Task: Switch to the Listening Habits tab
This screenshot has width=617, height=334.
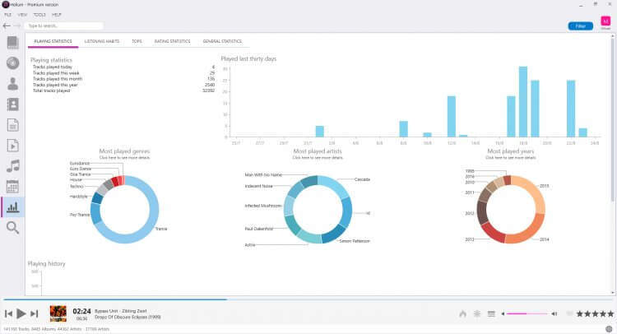Action: 101,41
